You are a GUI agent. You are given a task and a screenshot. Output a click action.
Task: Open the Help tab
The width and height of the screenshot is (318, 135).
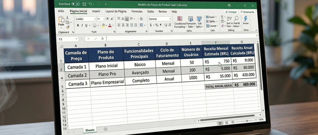(174, 12)
